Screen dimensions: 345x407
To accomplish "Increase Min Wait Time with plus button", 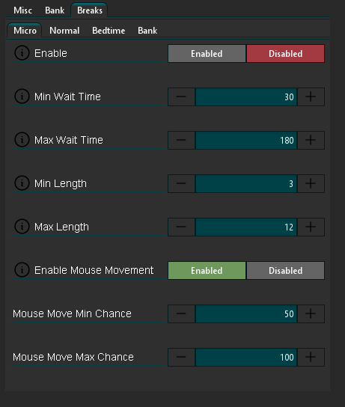I will coord(311,97).
